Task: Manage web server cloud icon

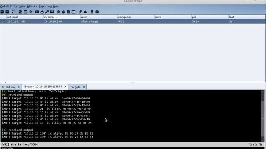Action: pos(85,12)
